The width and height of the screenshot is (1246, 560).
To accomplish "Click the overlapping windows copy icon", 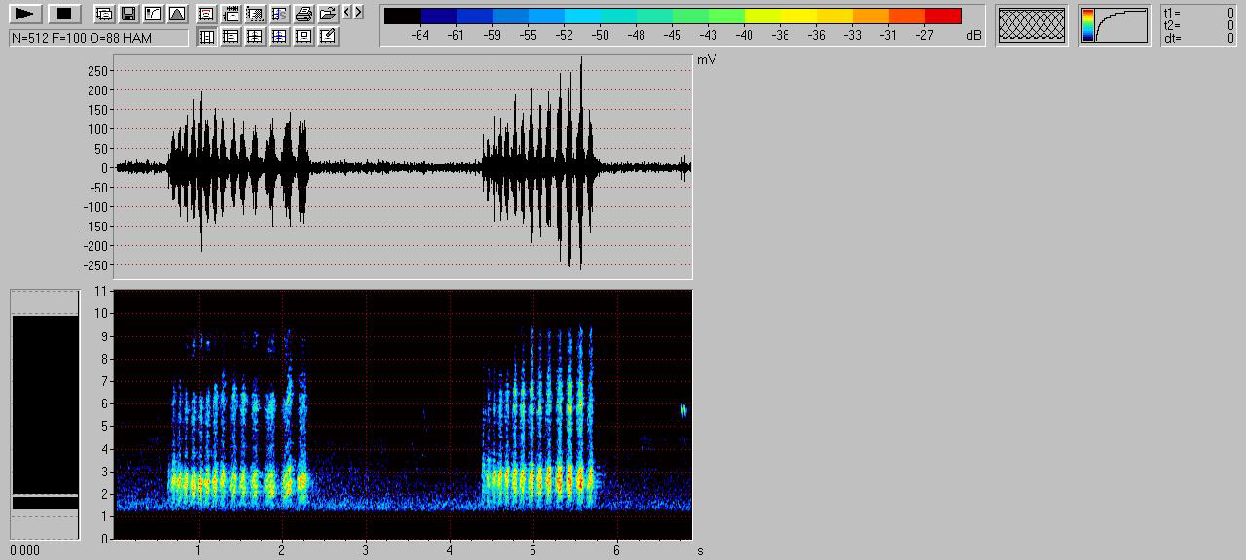I will point(104,14).
